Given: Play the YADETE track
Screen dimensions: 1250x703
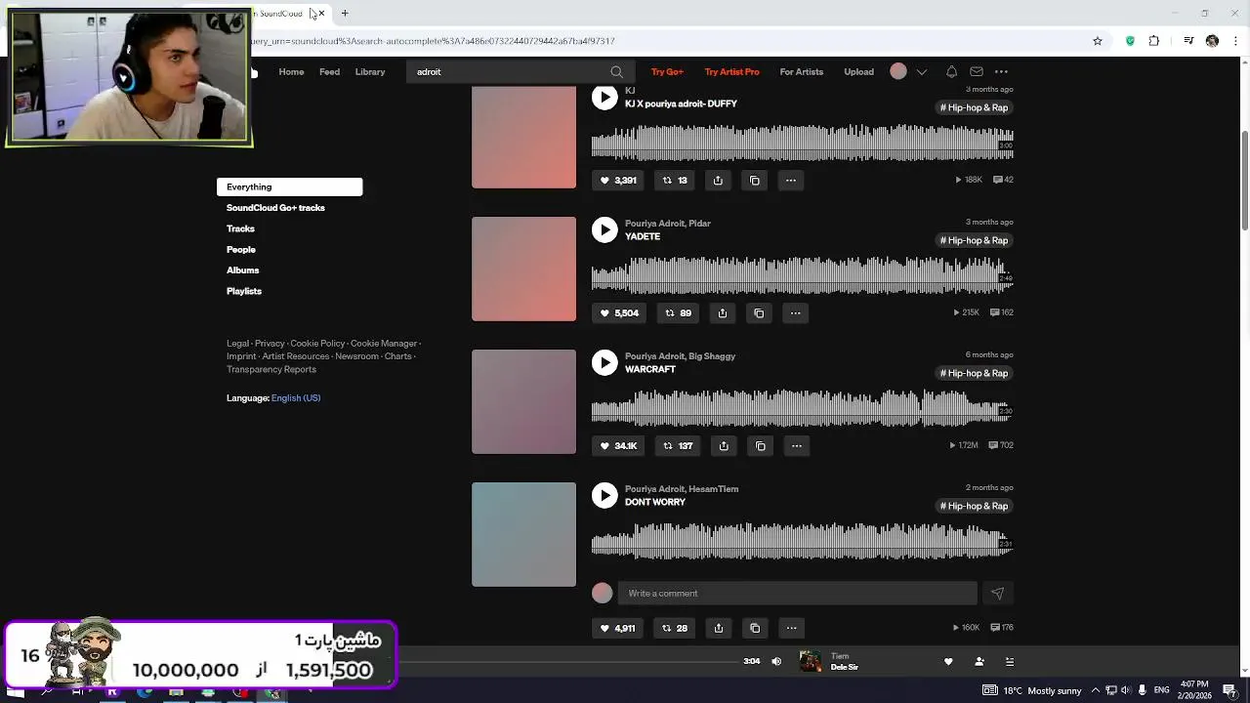Looking at the screenshot, I should (x=604, y=229).
